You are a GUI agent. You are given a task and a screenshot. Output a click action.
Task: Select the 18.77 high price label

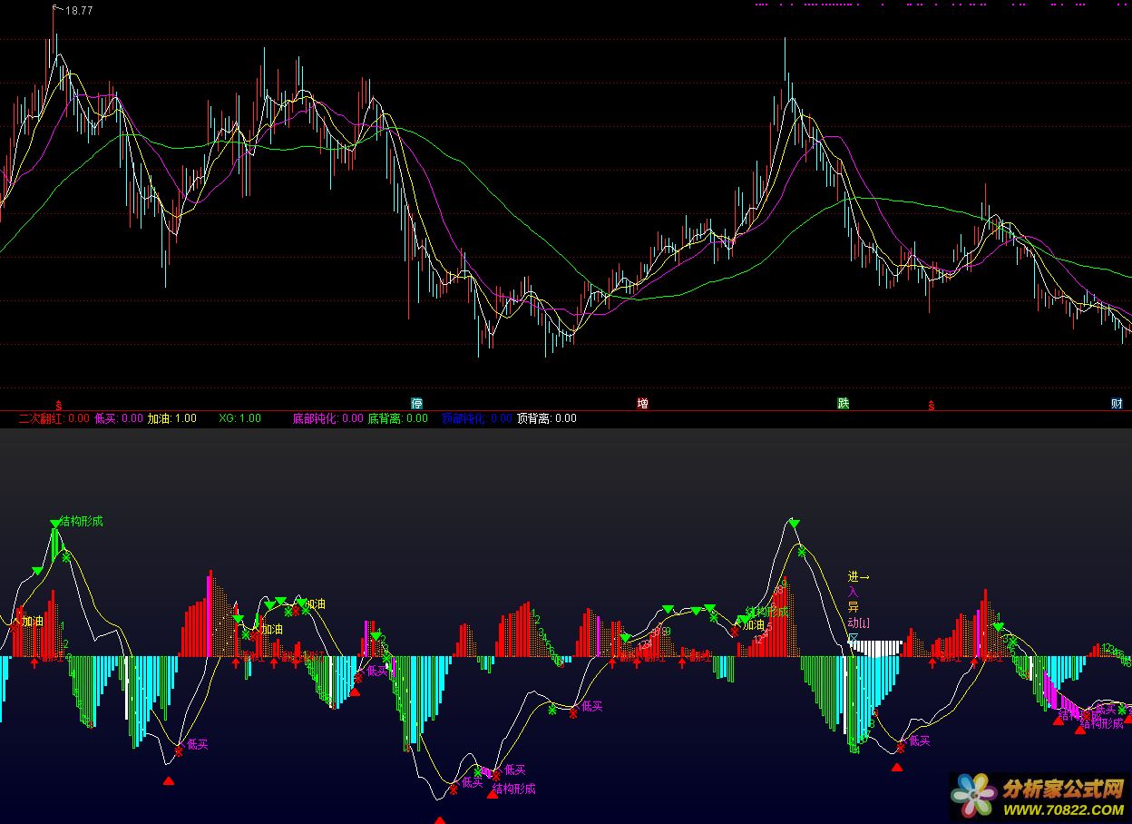[80, 11]
